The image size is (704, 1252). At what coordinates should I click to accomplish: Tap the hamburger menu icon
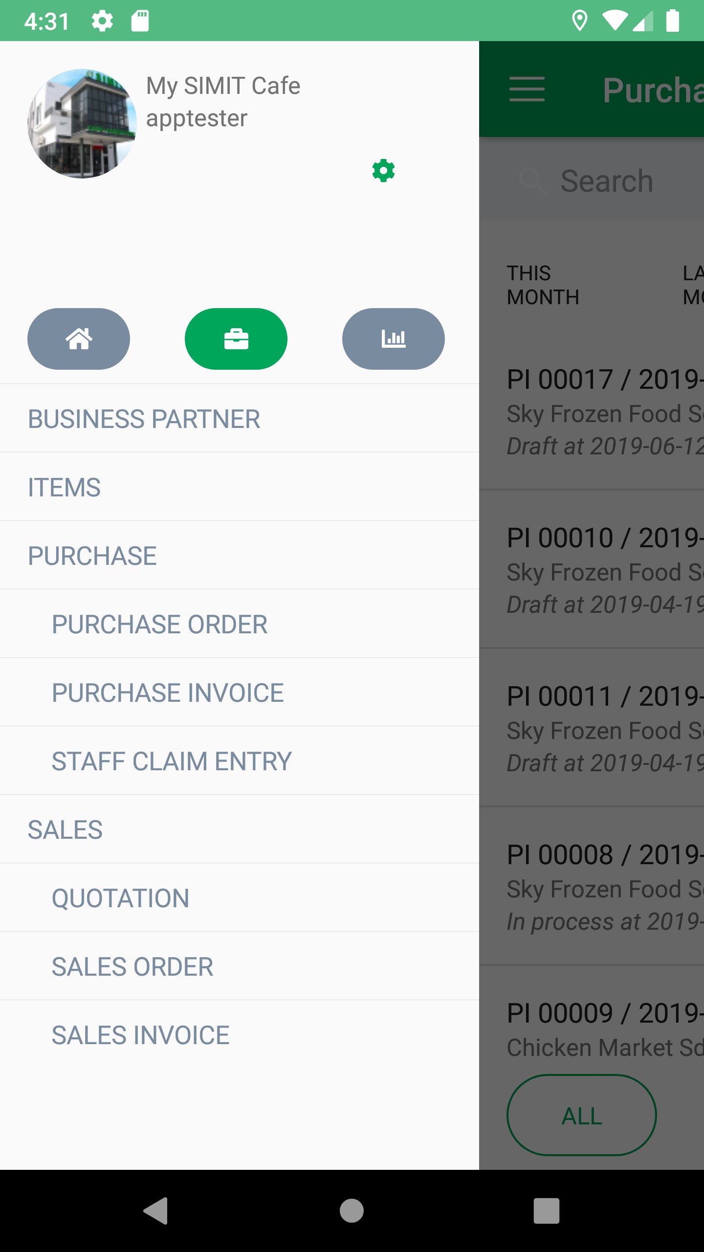pos(527,89)
